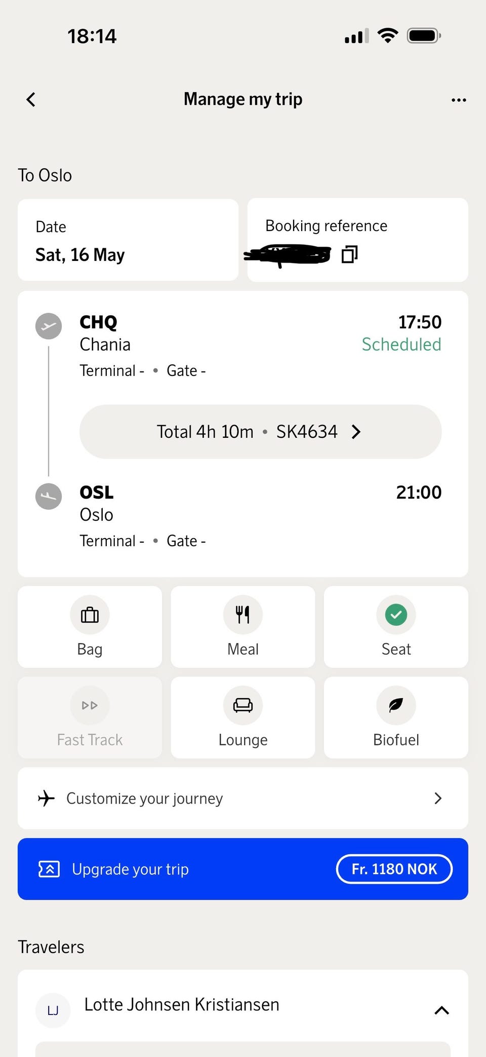The width and height of the screenshot is (486, 1057).
Task: Tap Upgrade your trip banner text
Action: [x=130, y=869]
